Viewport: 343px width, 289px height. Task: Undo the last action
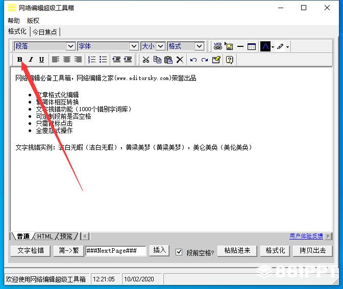click(193, 60)
